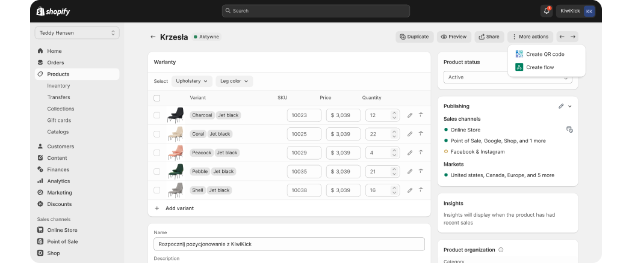This screenshot has width=632, height=263.
Task: Go back using the arrow beside Krzesła
Action: point(153,37)
